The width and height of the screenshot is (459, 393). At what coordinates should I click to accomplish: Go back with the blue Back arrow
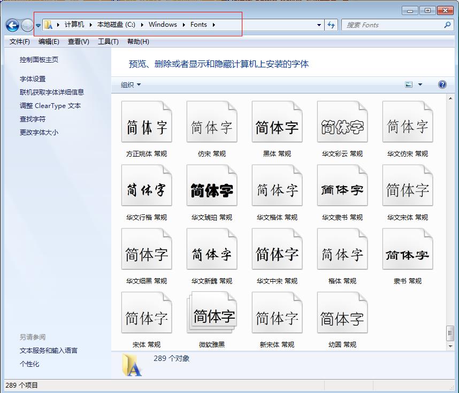tap(12, 25)
